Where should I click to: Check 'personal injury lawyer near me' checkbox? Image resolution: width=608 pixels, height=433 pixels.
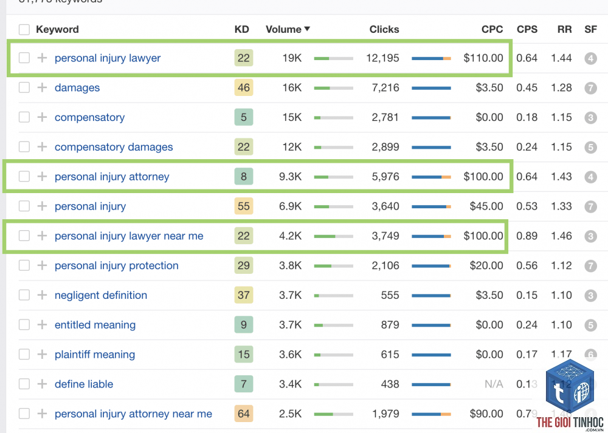pos(24,236)
